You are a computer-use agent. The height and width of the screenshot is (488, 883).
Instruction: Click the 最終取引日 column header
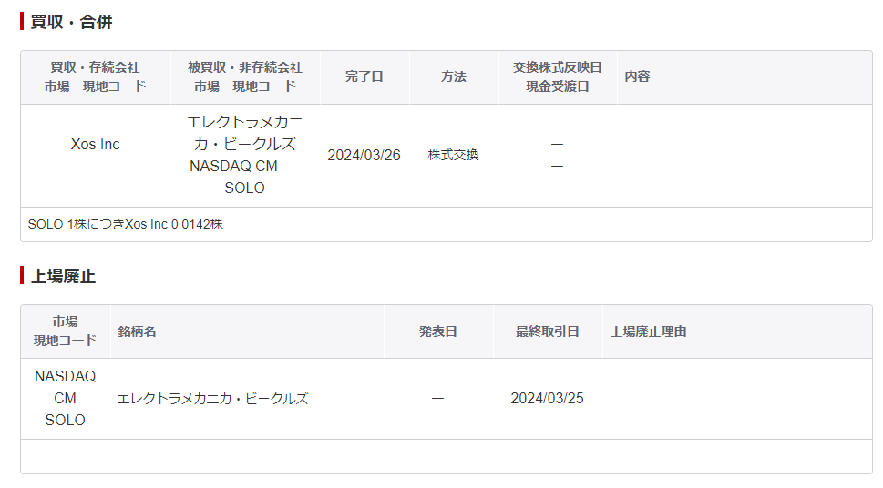pos(547,331)
